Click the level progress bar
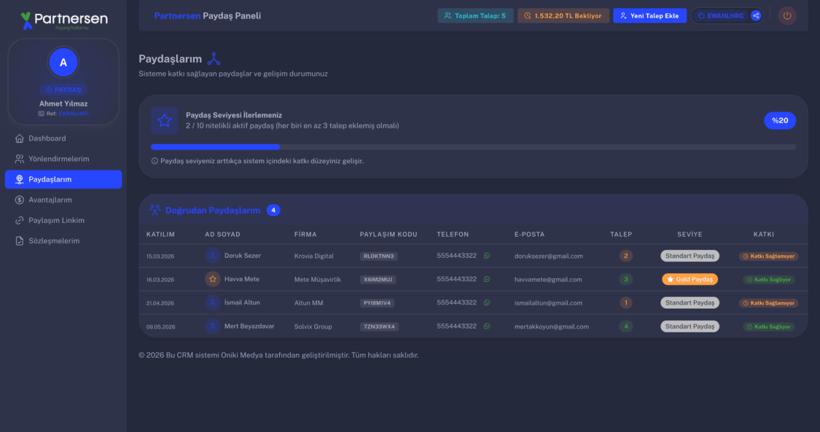The height and width of the screenshot is (432, 820). pos(473,147)
